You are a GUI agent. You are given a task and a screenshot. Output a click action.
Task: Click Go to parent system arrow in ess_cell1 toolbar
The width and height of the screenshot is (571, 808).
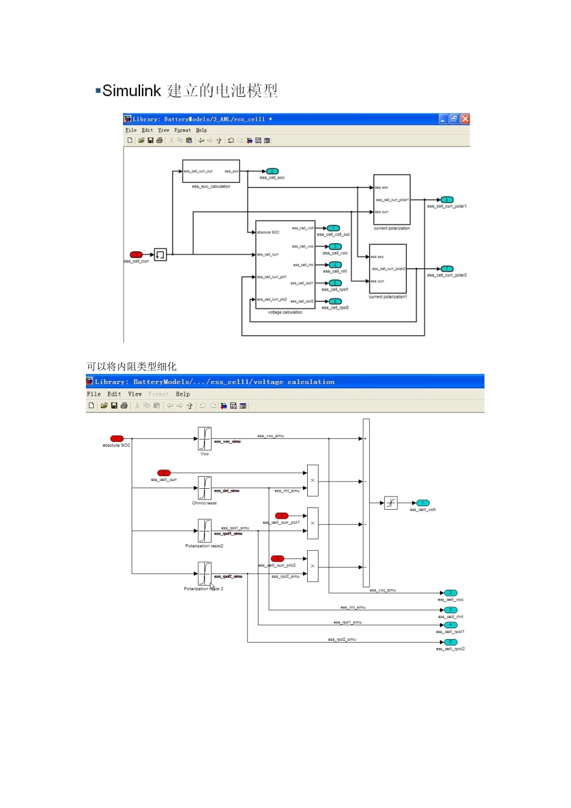tap(219, 140)
